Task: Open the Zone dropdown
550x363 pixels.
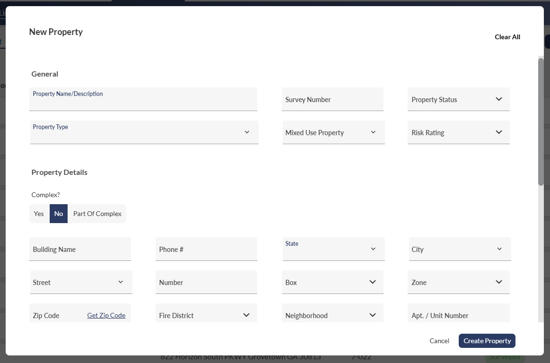Action: point(458,282)
